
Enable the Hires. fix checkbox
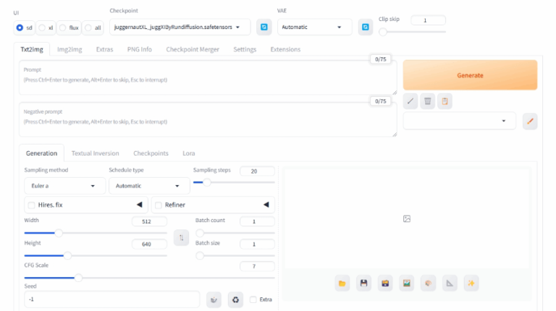point(31,205)
